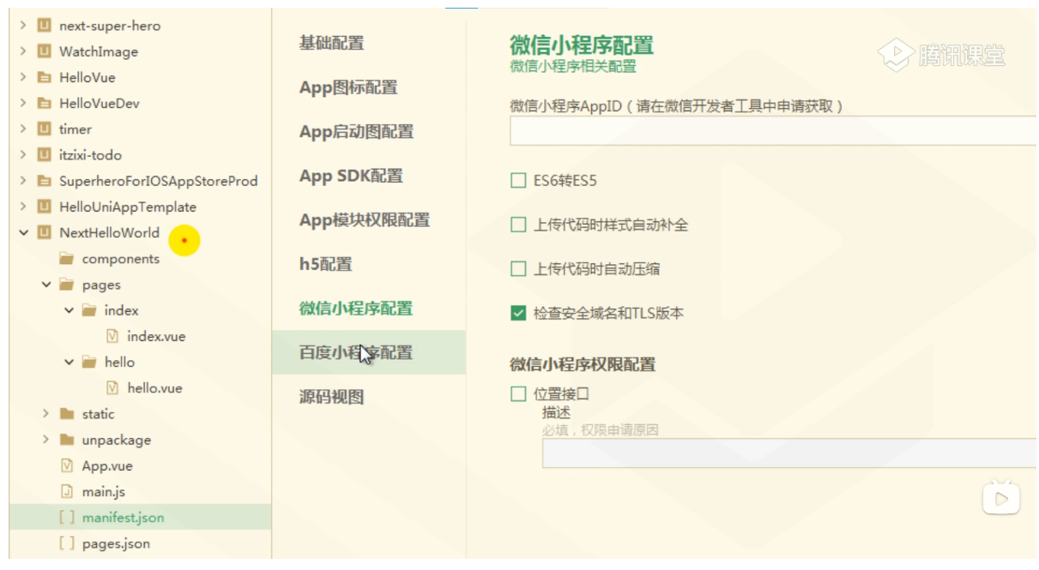Click the hello folder icon
This screenshot has height=570, width=1039.
tap(89, 362)
